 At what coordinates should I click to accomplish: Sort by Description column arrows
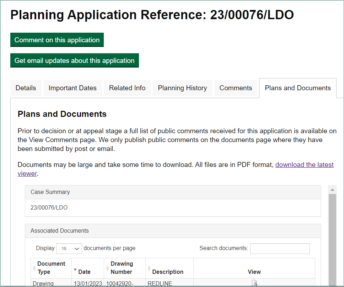tap(149, 268)
